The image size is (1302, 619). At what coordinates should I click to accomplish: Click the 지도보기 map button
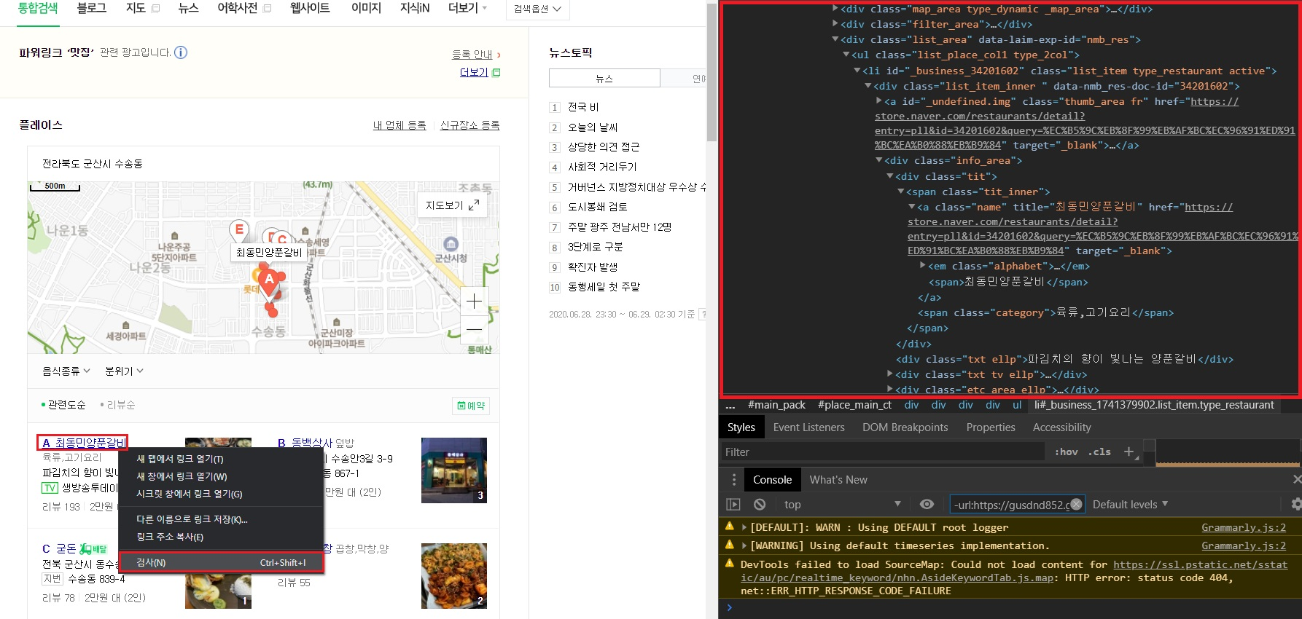pos(452,205)
